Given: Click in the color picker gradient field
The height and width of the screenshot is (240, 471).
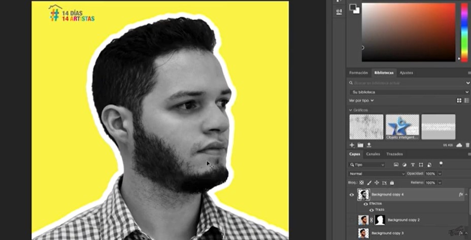Looking at the screenshot, I should click(409, 32).
